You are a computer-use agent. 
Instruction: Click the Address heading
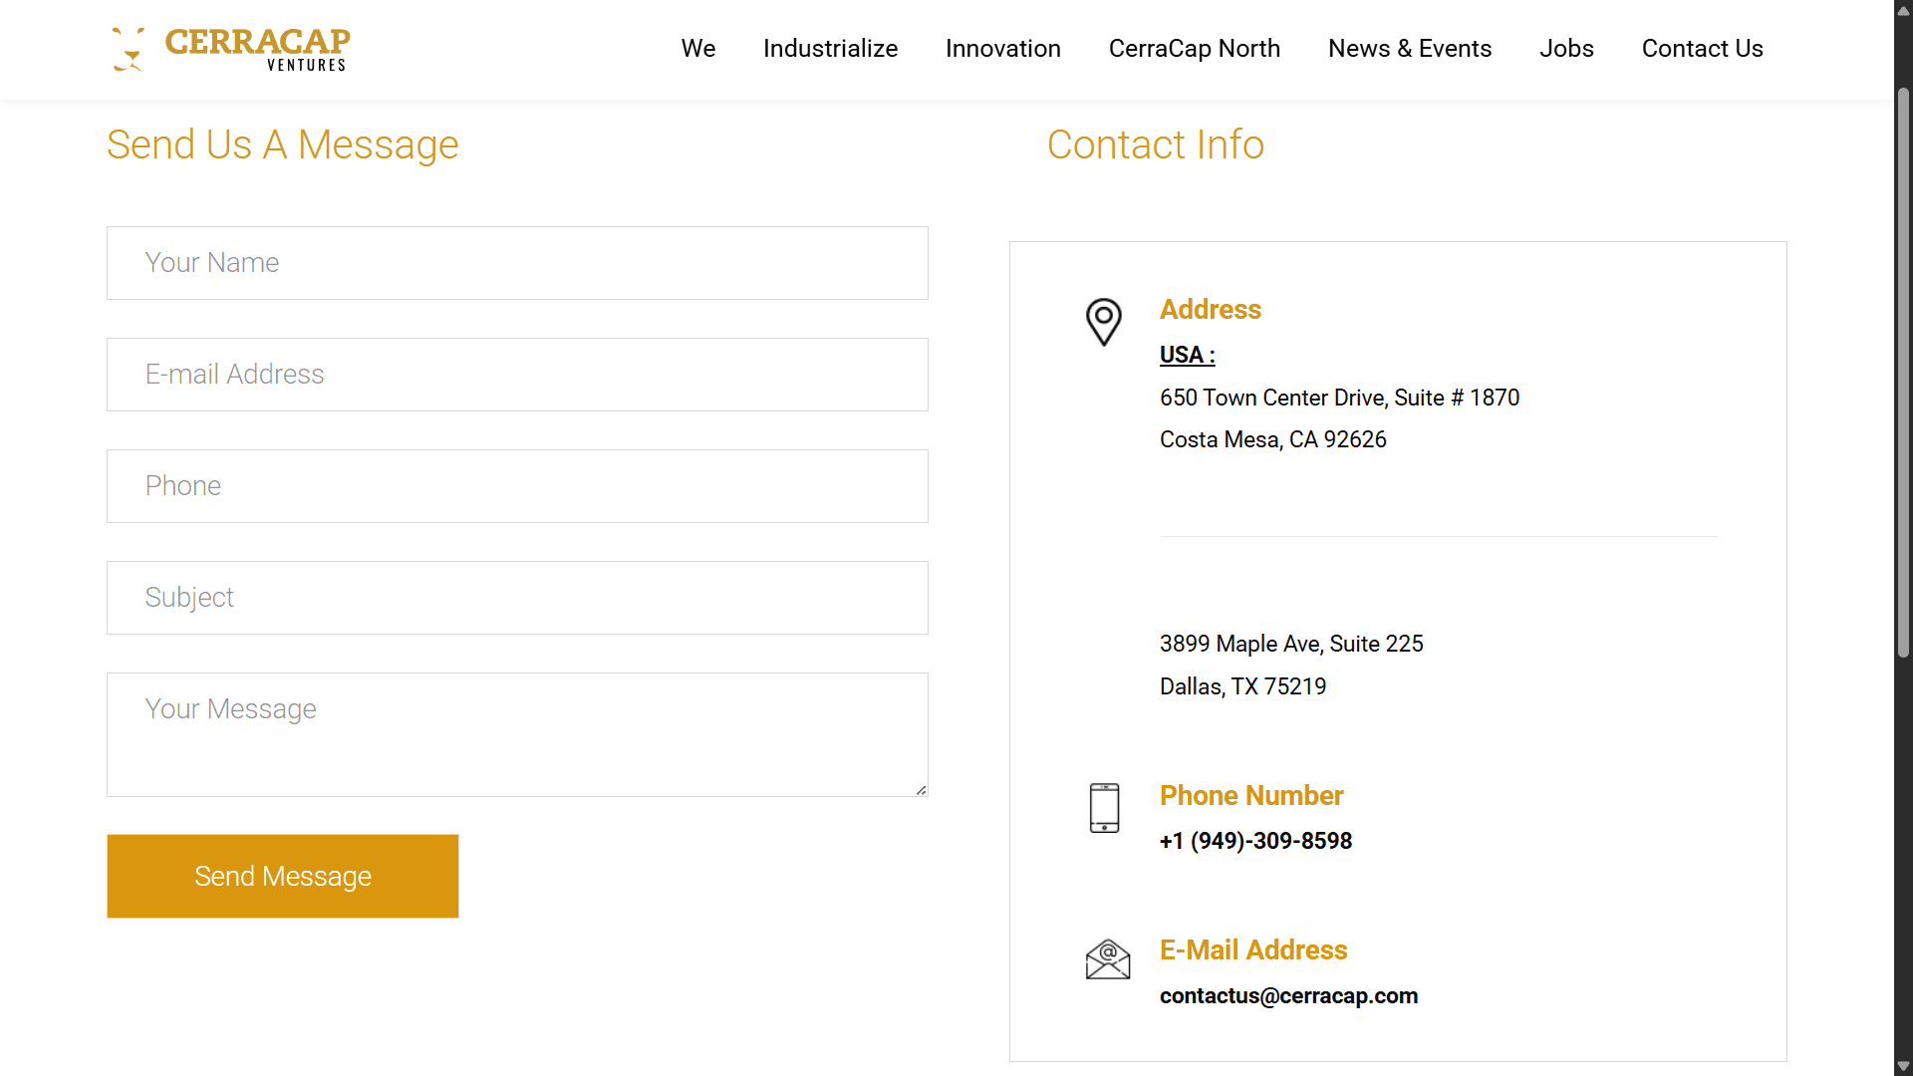click(1210, 309)
